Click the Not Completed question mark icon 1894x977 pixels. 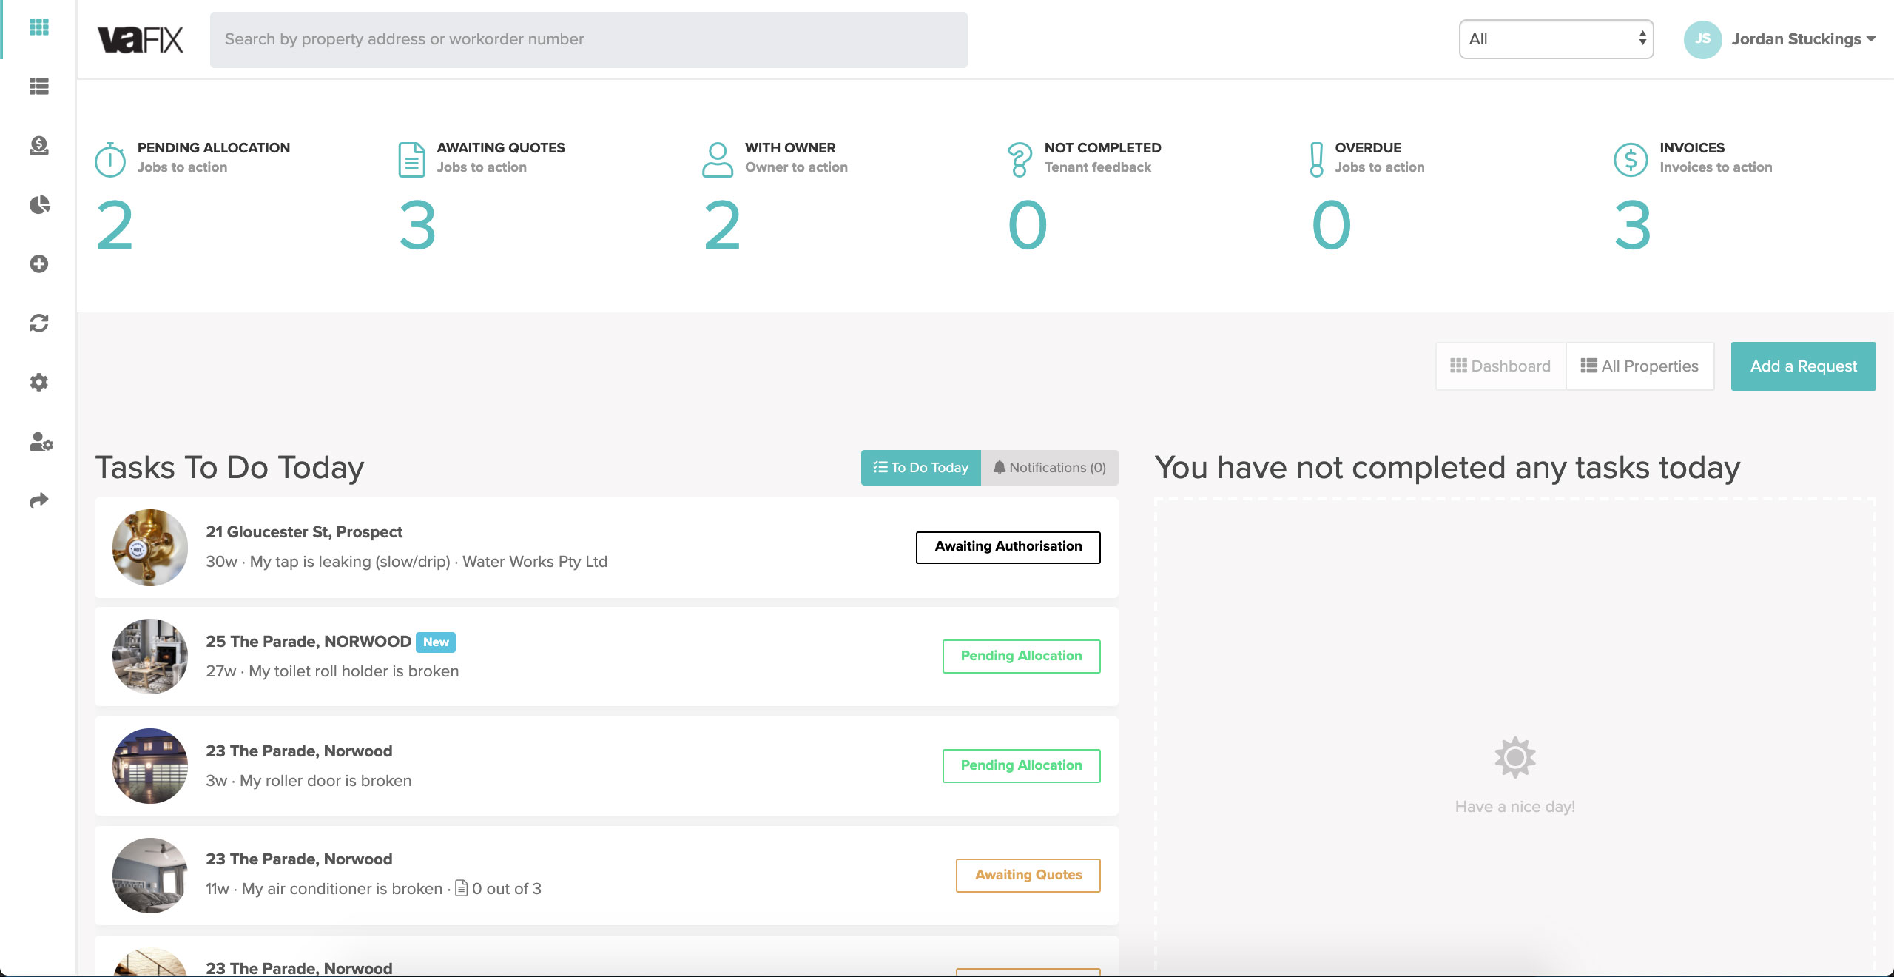[x=1020, y=159]
